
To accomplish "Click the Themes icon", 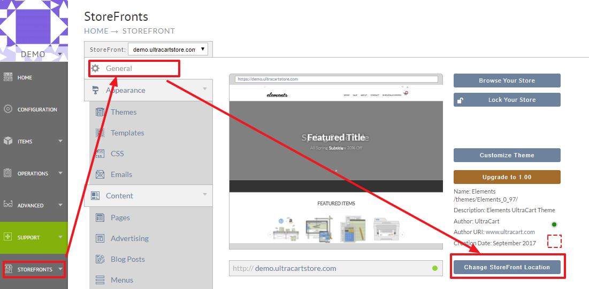I will pyautogui.click(x=100, y=112).
